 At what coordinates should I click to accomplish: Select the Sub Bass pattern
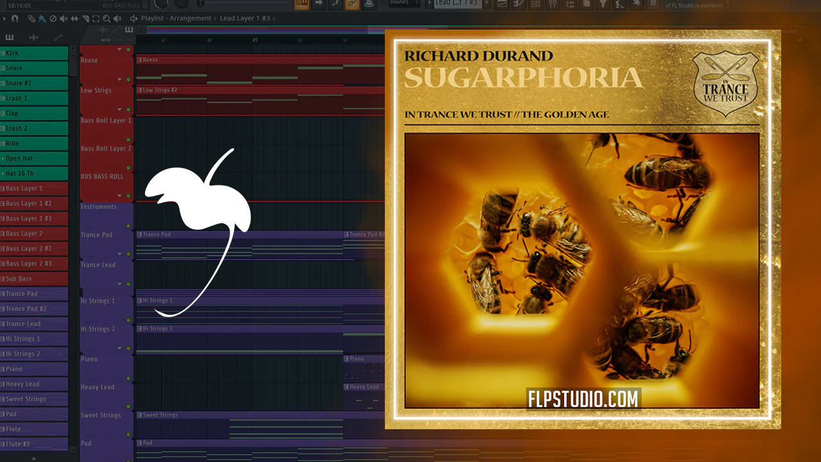tap(34, 279)
